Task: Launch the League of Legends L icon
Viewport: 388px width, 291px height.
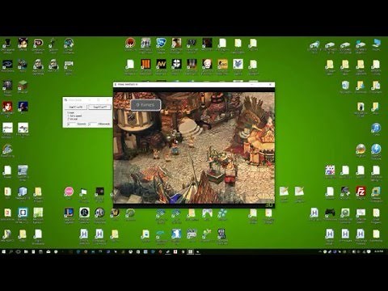Action: [x=69, y=213]
